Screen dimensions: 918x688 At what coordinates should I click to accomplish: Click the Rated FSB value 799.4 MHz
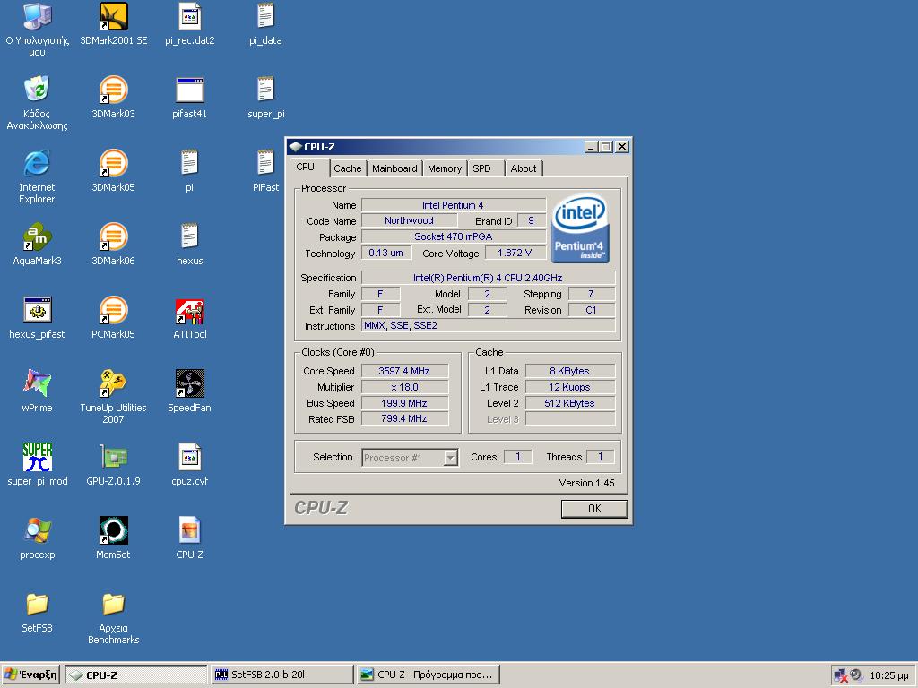point(404,419)
